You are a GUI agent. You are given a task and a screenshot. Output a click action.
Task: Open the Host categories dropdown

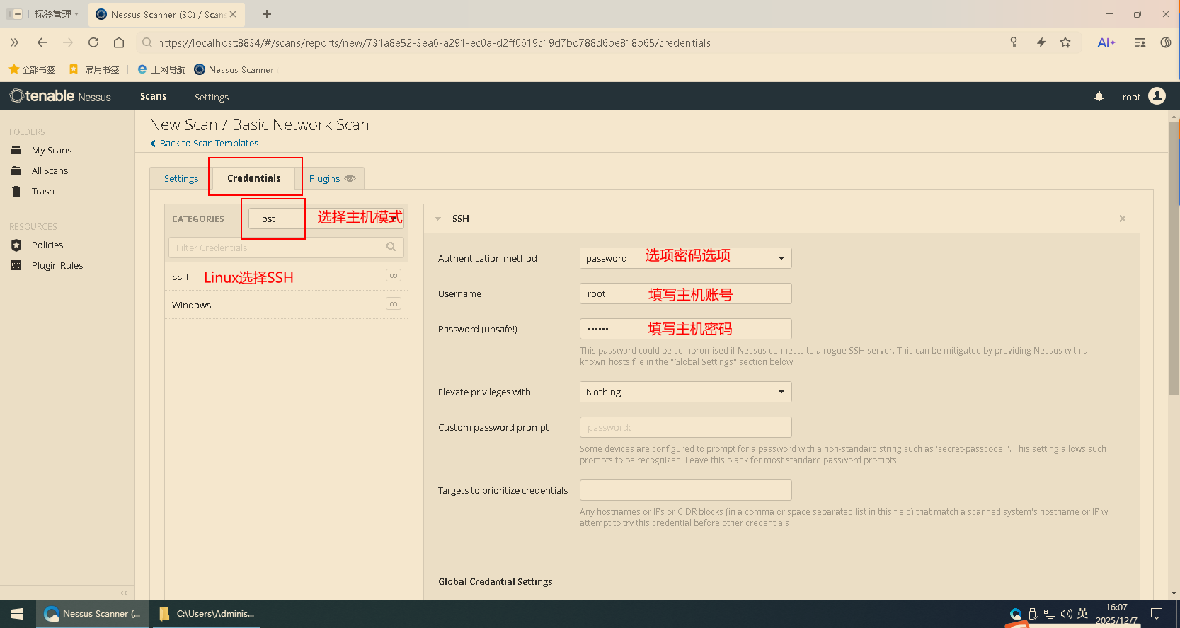coord(326,219)
